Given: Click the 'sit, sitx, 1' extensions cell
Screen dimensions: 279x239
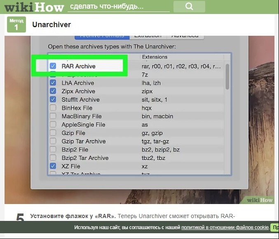Looking at the screenshot, I should [x=154, y=100].
